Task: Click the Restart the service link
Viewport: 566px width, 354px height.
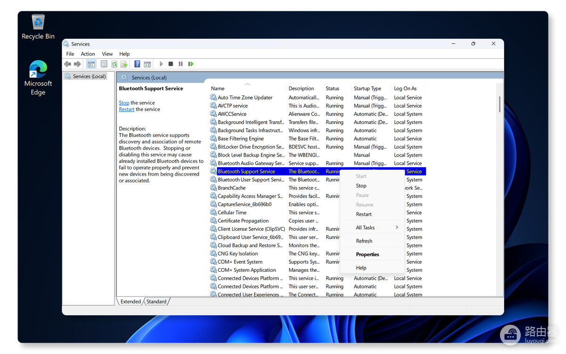Action: tap(126, 110)
